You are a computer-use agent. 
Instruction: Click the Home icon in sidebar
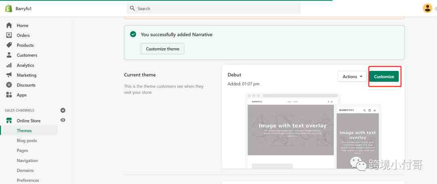point(9,25)
